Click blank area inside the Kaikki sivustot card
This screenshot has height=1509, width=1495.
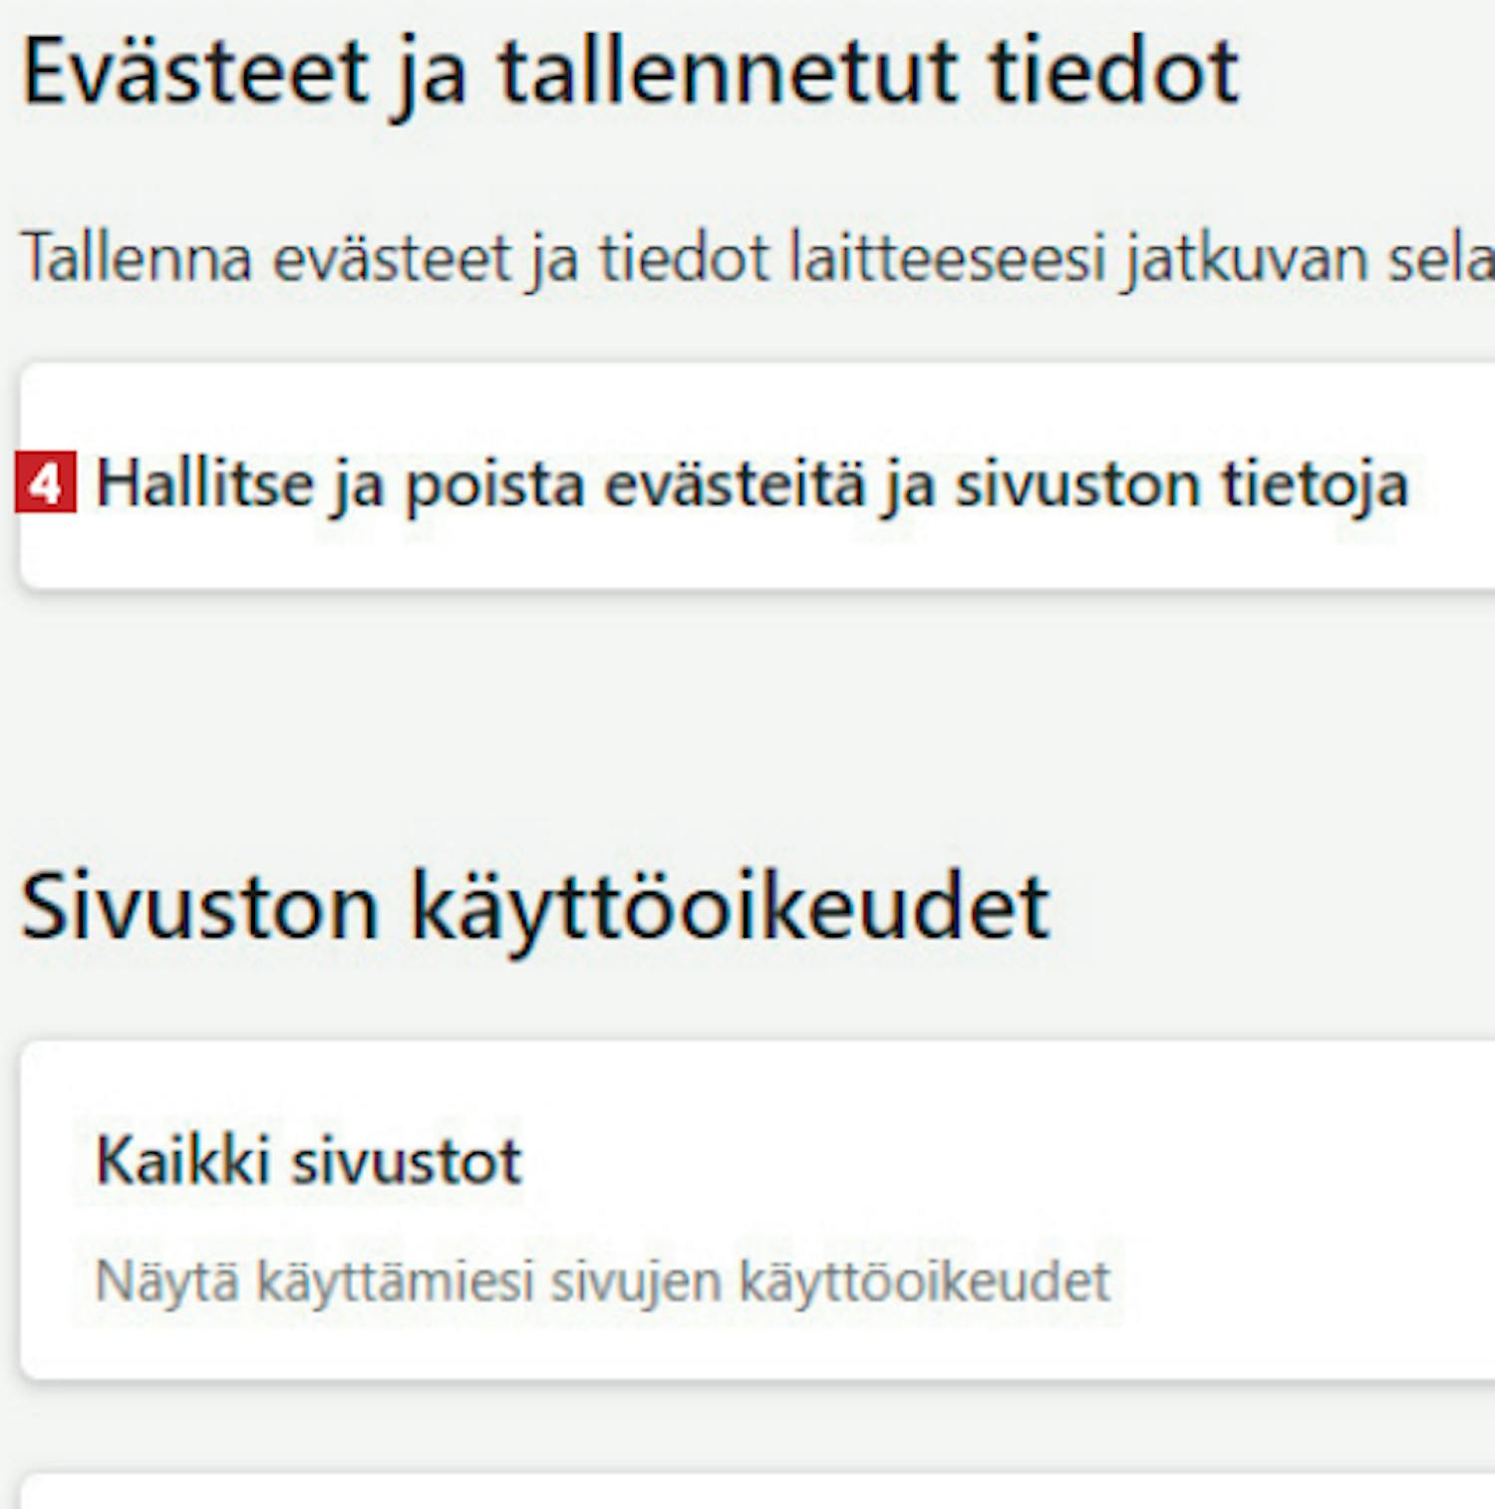(1296, 1210)
